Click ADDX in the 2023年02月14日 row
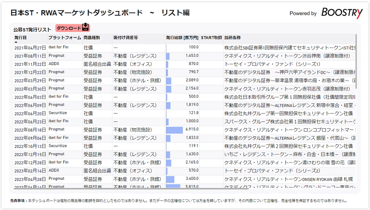 [54, 170]
